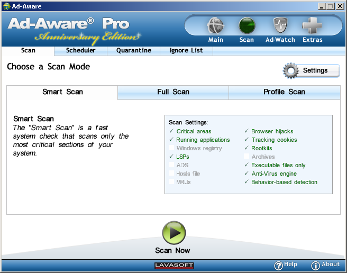Toggle the Rootkits checkmark
Screen dimensions: 347x273
coord(246,148)
